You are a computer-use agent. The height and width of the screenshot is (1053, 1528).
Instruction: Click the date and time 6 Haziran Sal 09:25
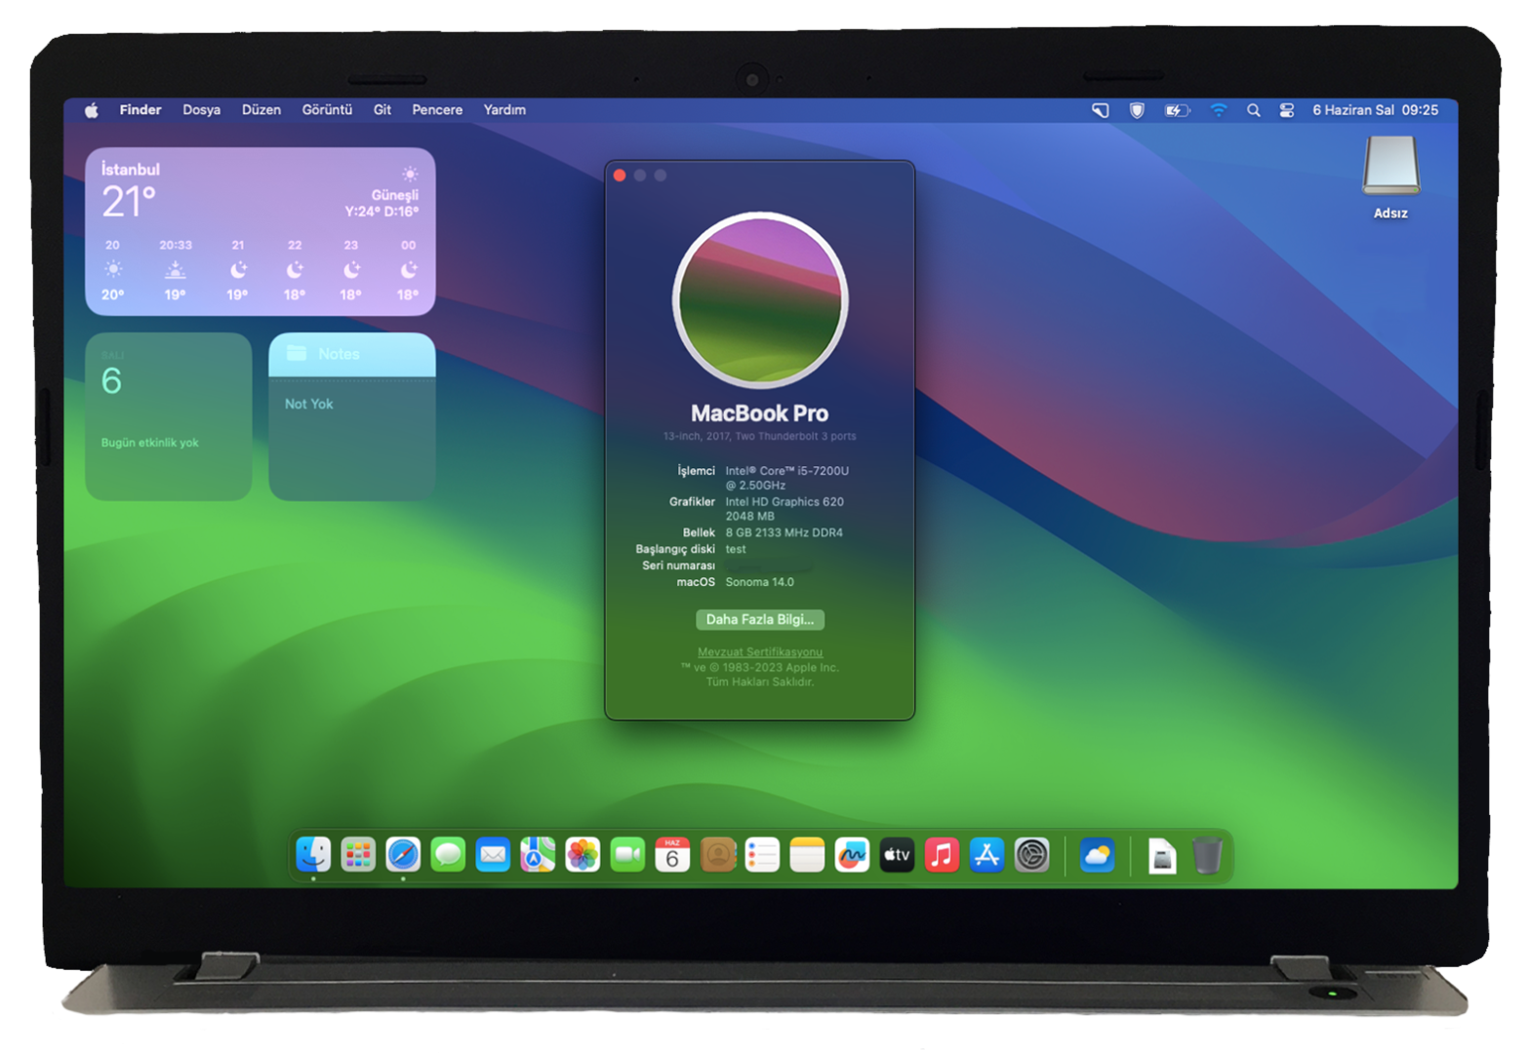[x=1375, y=110]
